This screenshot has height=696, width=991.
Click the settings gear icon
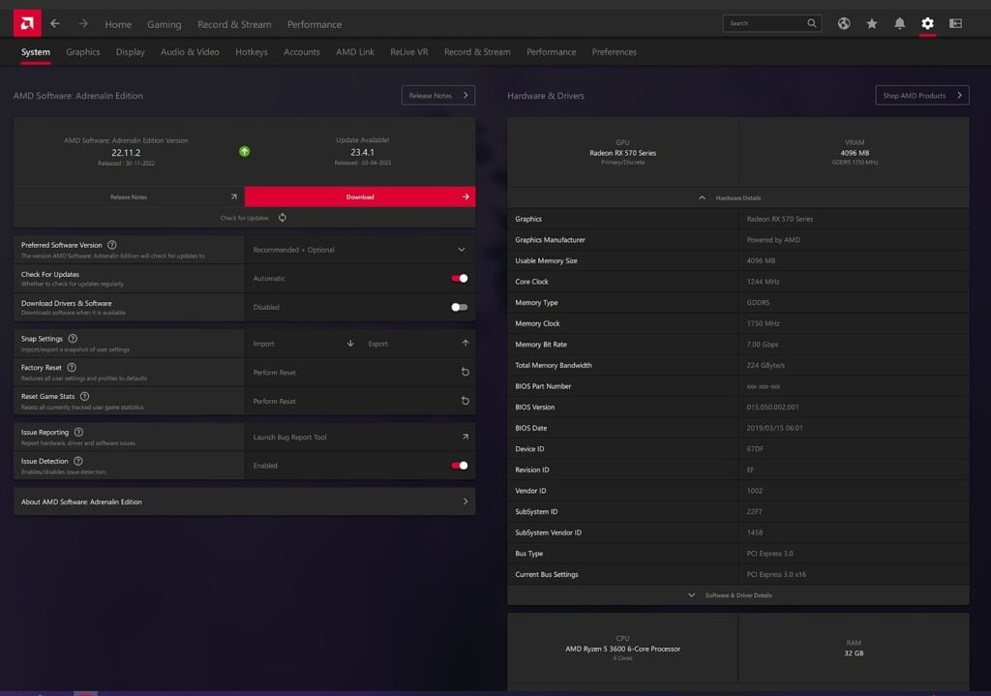point(927,23)
